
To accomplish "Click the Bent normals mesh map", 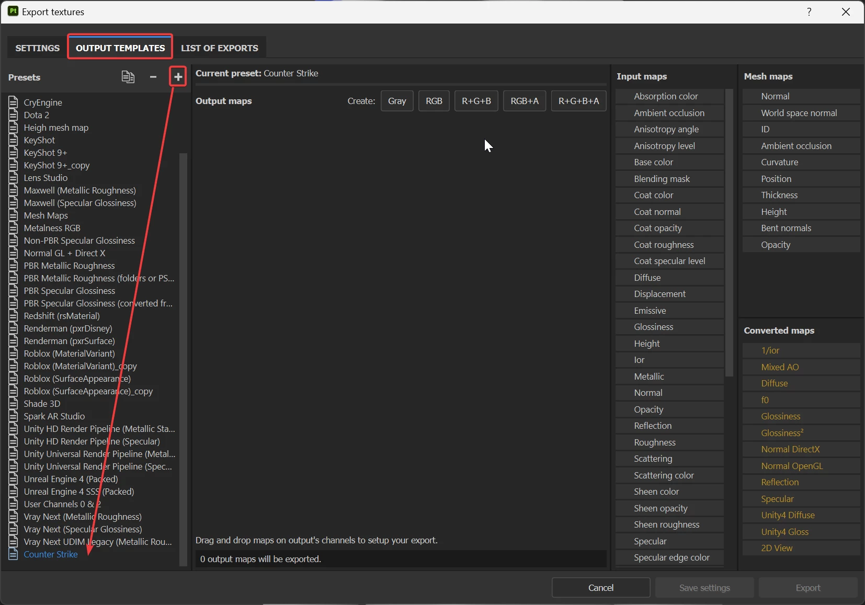I will 801,228.
